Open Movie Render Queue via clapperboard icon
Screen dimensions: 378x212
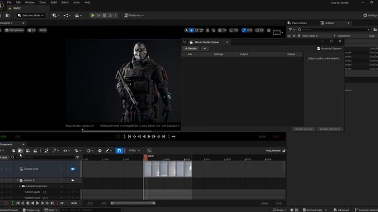(x=35, y=151)
